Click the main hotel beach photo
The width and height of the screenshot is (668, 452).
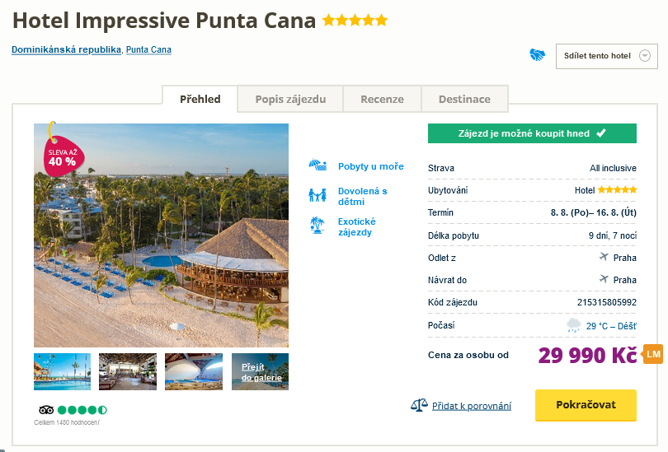tap(161, 235)
